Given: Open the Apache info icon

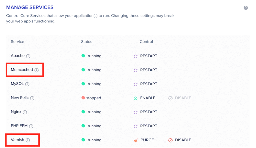Looking at the screenshot, I should click(x=28, y=56).
